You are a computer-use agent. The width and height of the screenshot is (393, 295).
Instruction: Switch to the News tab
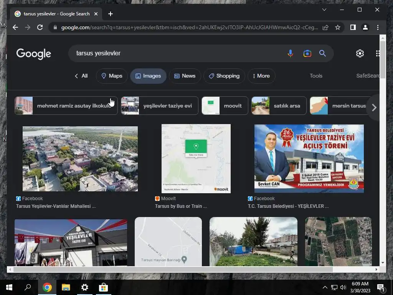coord(185,76)
